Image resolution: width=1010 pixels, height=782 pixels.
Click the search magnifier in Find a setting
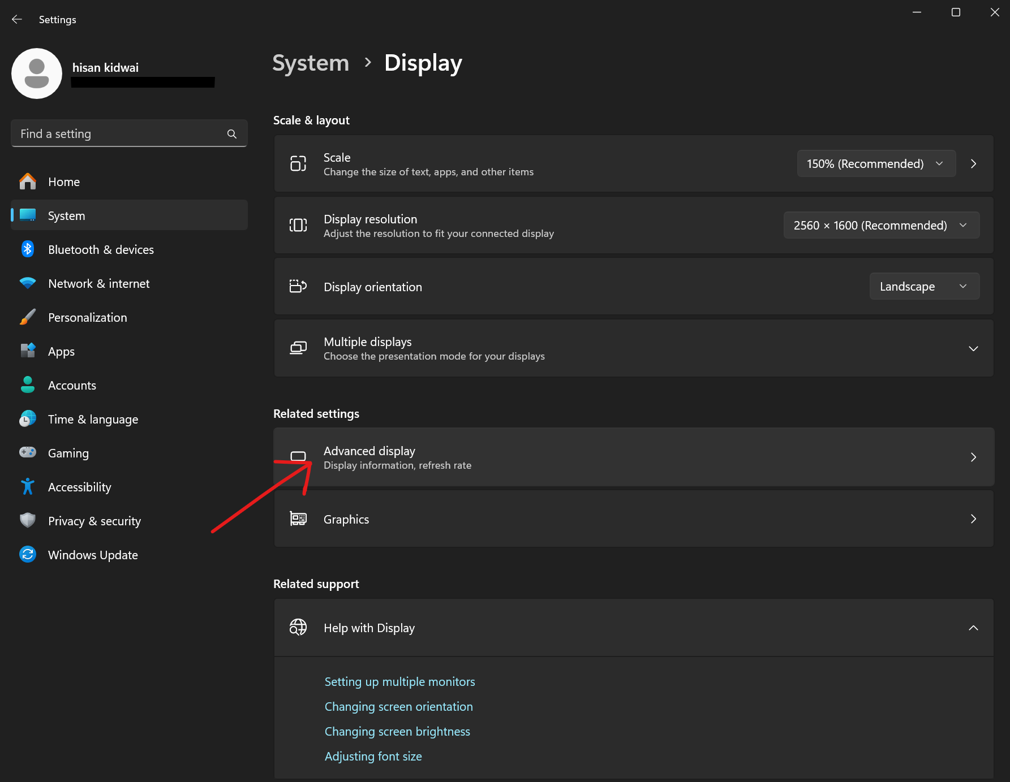pos(232,133)
